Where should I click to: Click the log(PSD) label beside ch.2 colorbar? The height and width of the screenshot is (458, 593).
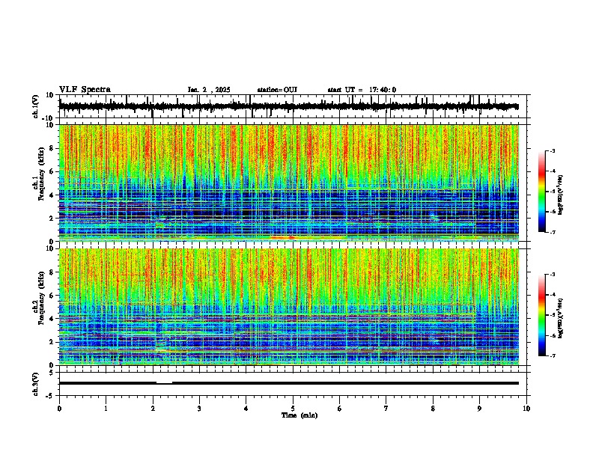(x=560, y=318)
